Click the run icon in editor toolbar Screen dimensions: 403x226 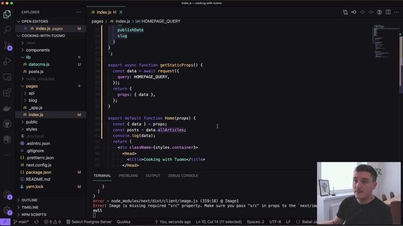379,12
